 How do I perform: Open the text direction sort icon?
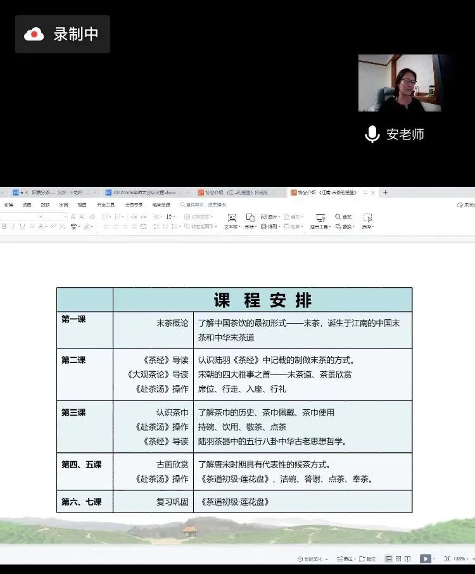[170, 217]
